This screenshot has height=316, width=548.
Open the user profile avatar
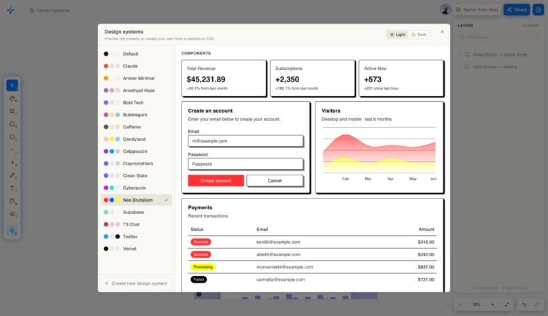click(x=445, y=10)
